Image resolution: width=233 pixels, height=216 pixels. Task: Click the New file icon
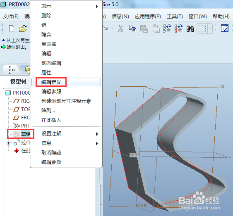(12, 28)
